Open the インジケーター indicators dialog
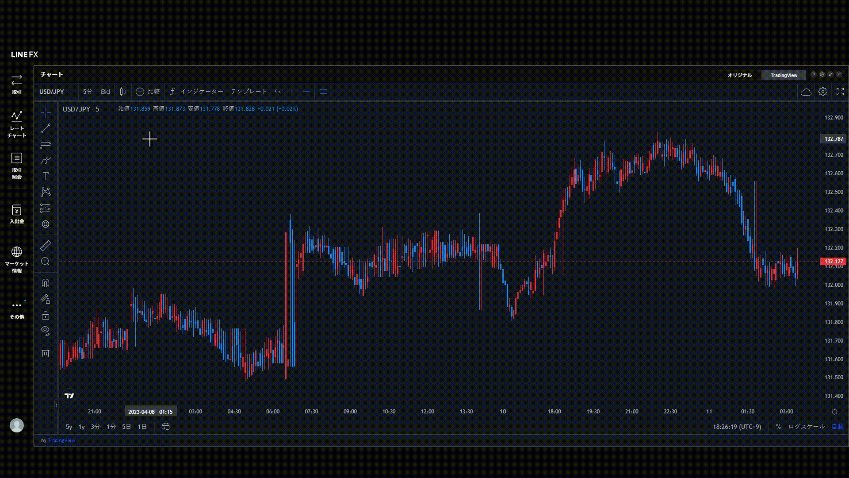 click(x=196, y=92)
